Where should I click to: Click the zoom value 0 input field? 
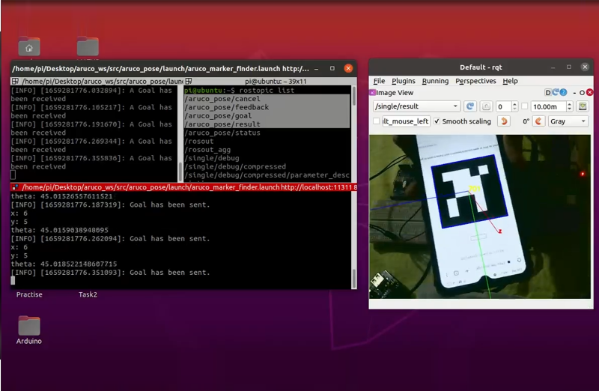[503, 106]
